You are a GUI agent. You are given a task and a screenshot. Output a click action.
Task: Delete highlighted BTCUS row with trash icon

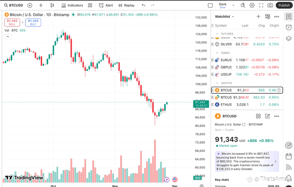click(x=279, y=90)
